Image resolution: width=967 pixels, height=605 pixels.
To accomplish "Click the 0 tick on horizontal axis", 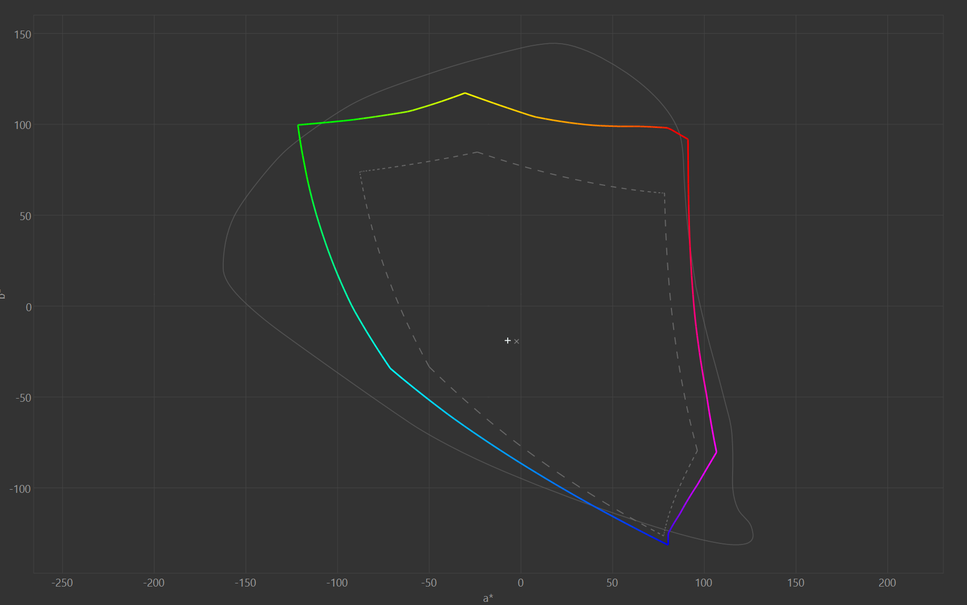I will pyautogui.click(x=520, y=583).
